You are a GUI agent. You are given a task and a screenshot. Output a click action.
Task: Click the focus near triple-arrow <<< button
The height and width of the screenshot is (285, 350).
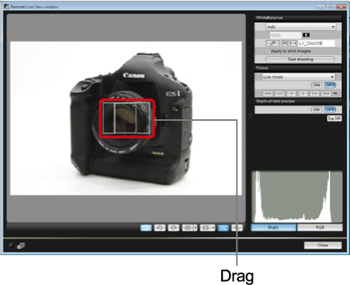(268, 94)
